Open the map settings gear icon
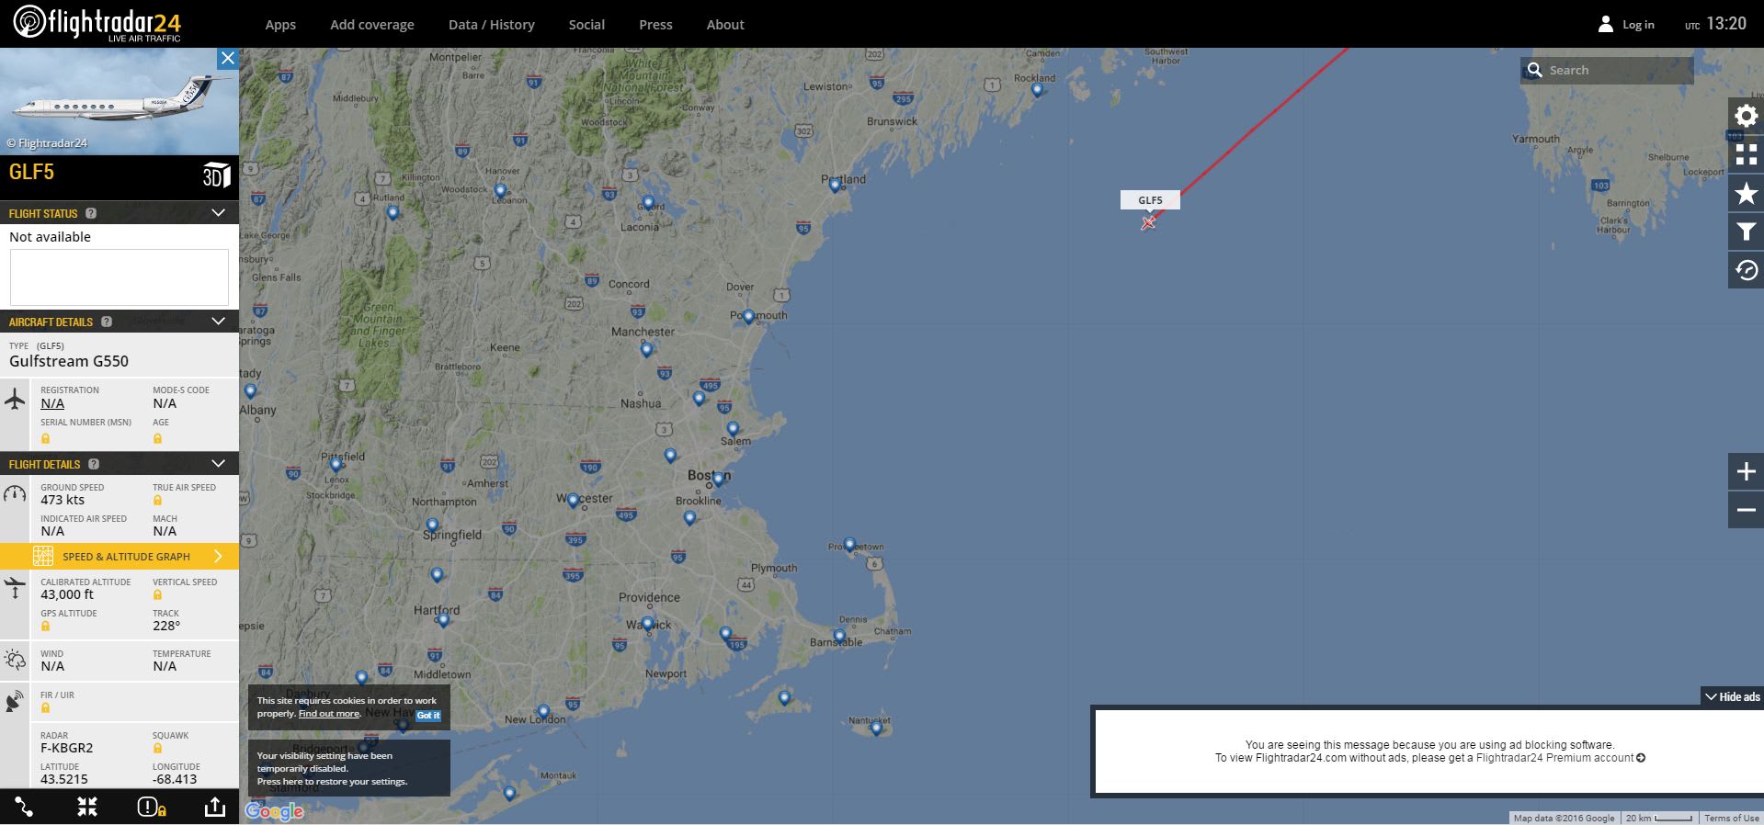The height and width of the screenshot is (825, 1764). click(1746, 116)
